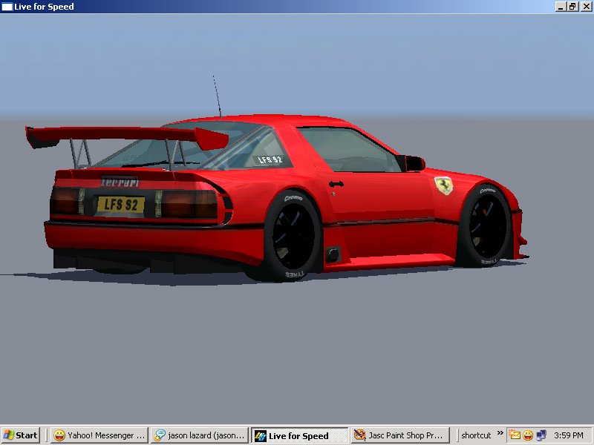Select the Live for Speed taskbar button

point(300,435)
